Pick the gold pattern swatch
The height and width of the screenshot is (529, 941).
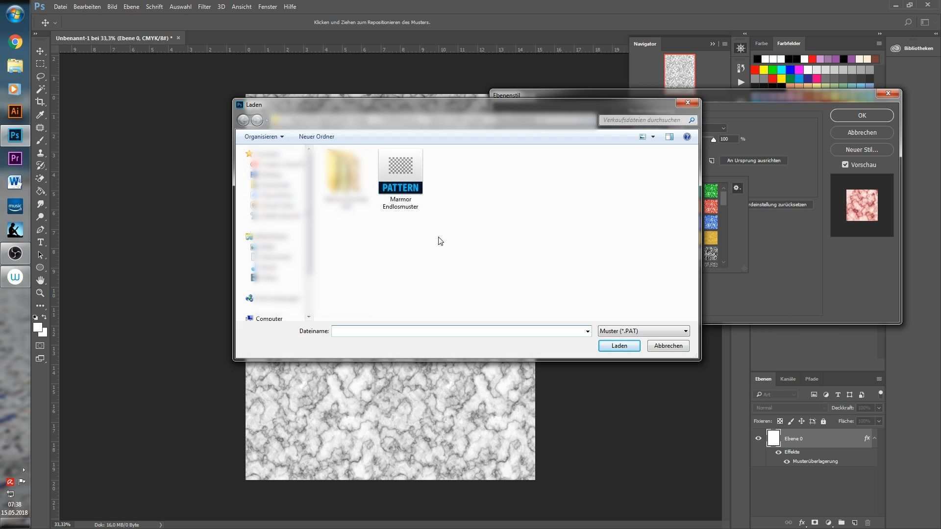coord(711,238)
